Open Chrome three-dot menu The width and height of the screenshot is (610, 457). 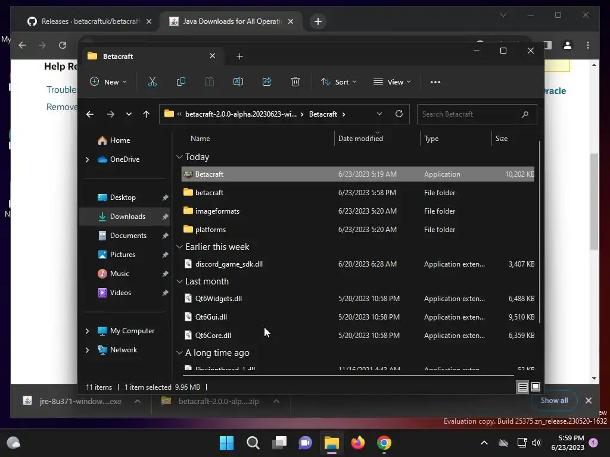588,45
